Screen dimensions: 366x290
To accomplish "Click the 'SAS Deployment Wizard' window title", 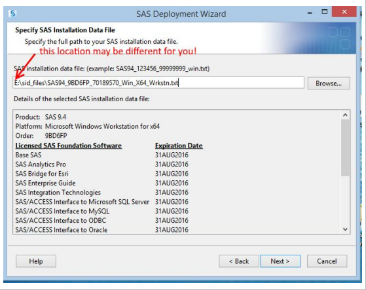I will 181,14.
